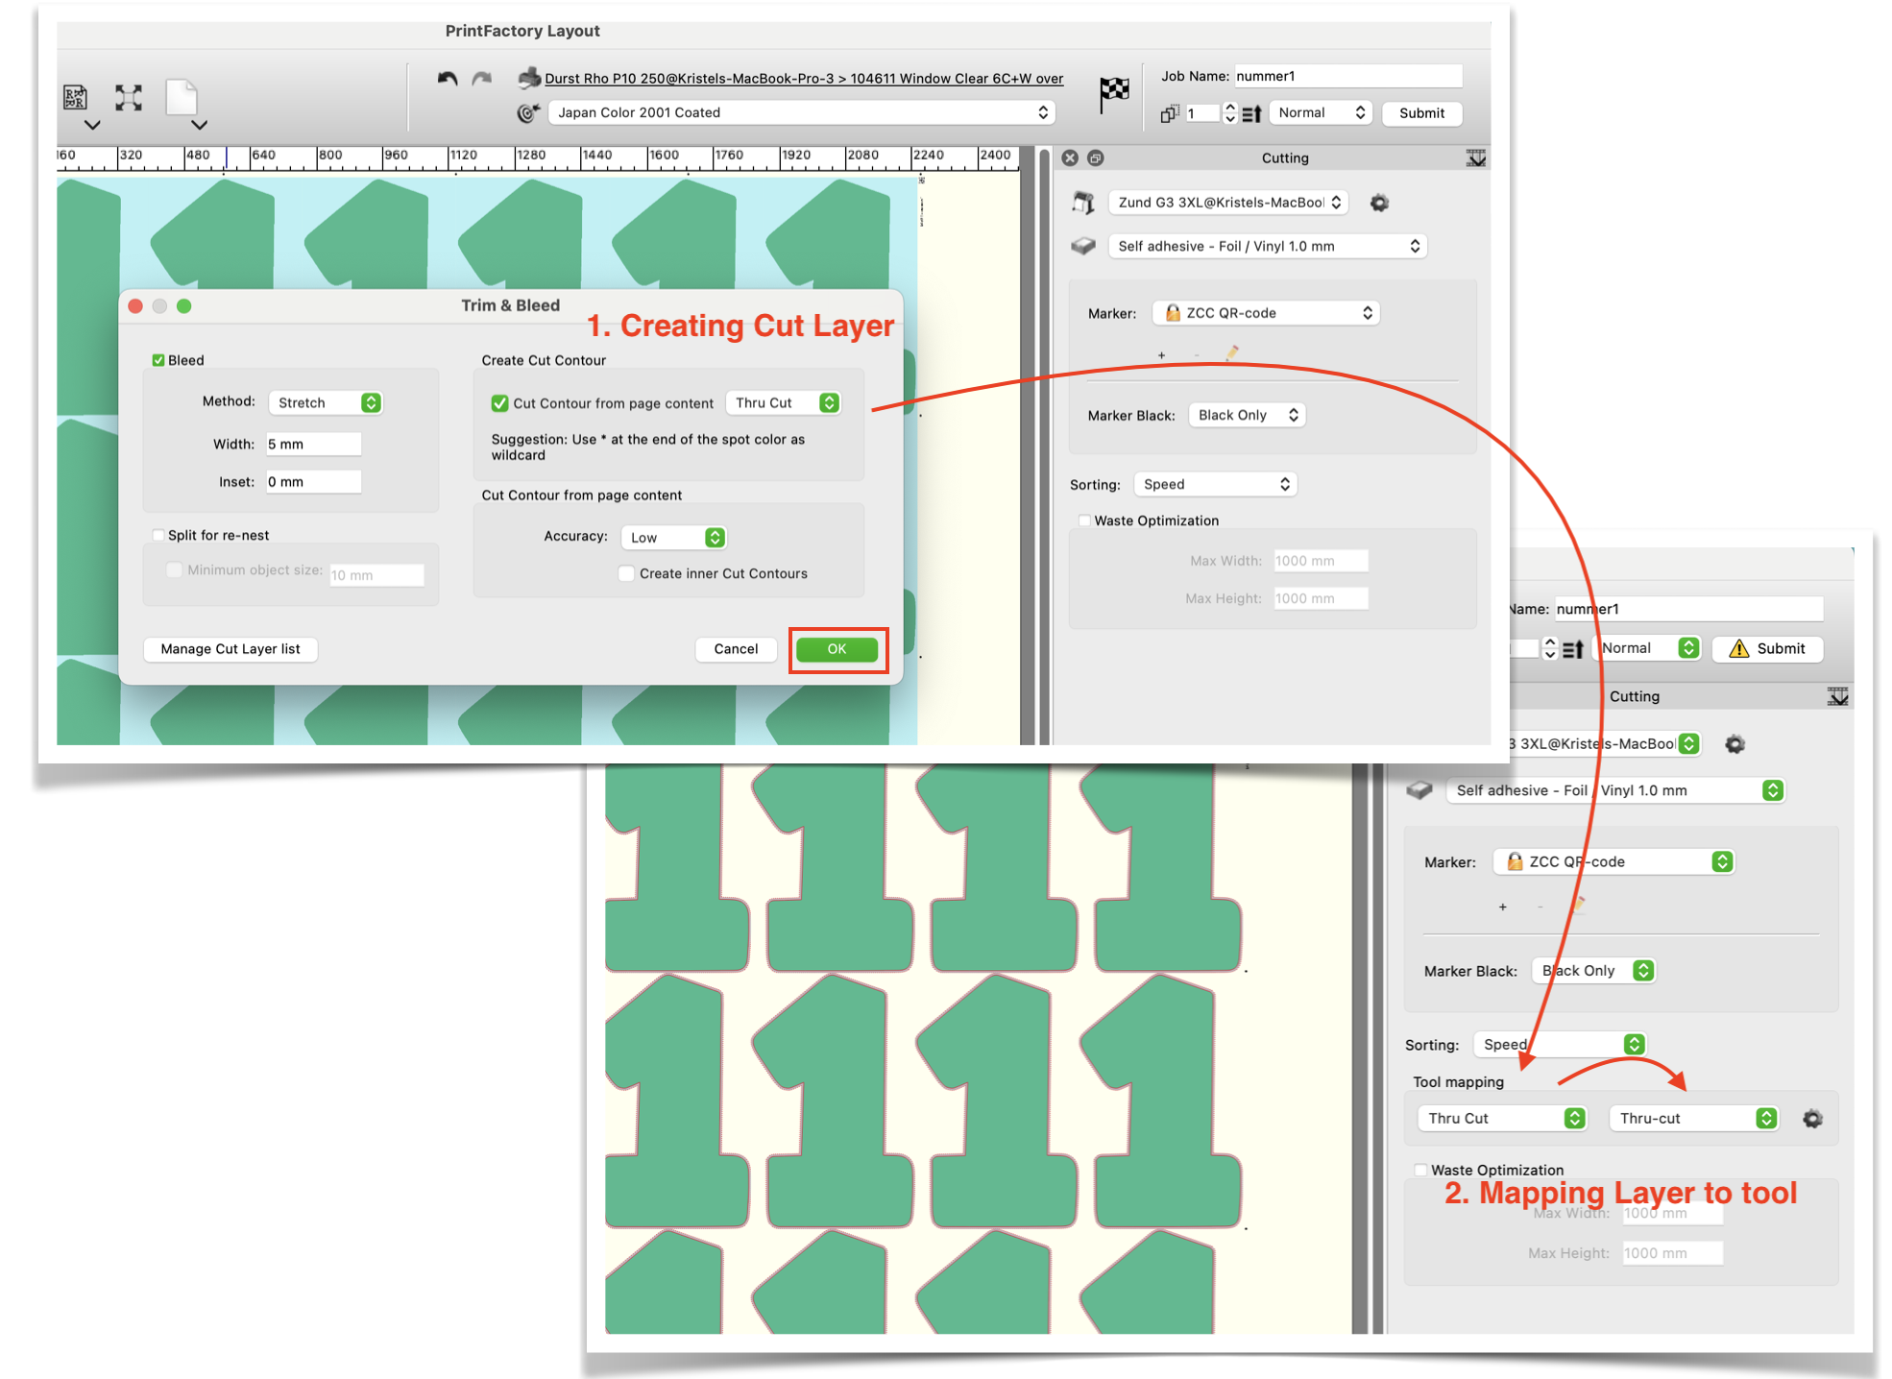This screenshot has height=1379, width=1892.
Task: Click the Job Name field in lower window
Action: 1688,609
